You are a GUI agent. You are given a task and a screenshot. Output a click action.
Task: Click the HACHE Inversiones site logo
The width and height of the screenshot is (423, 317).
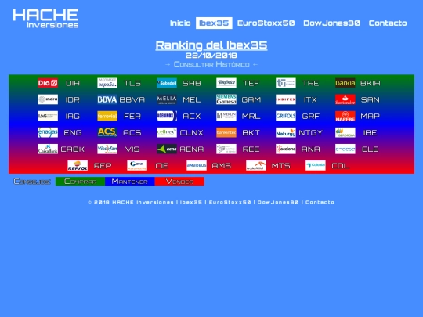pyautogui.click(x=45, y=18)
